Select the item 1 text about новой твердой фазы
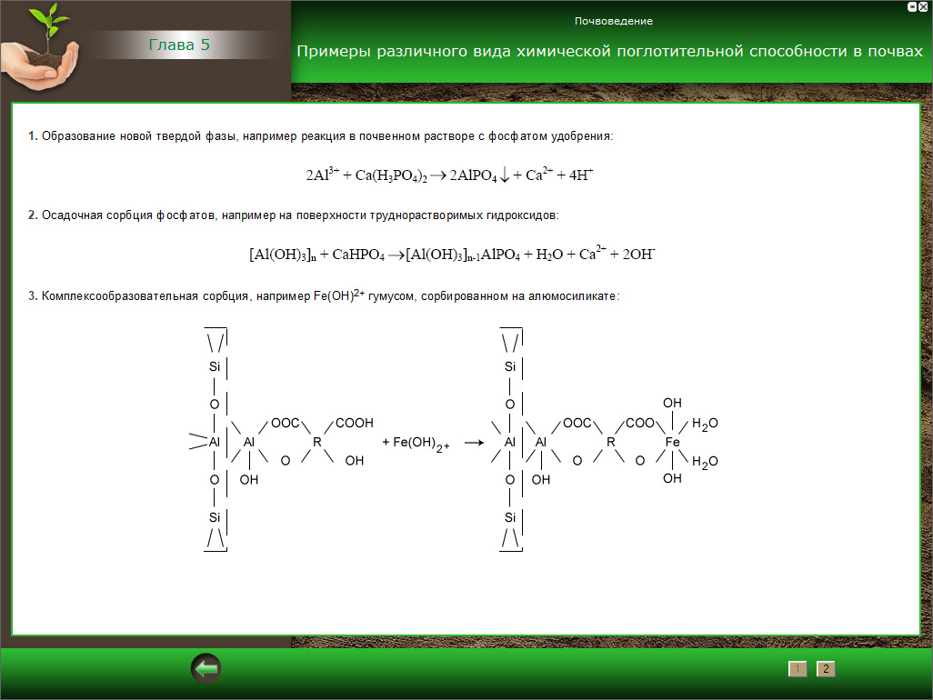This screenshot has height=700, width=933. (x=321, y=135)
